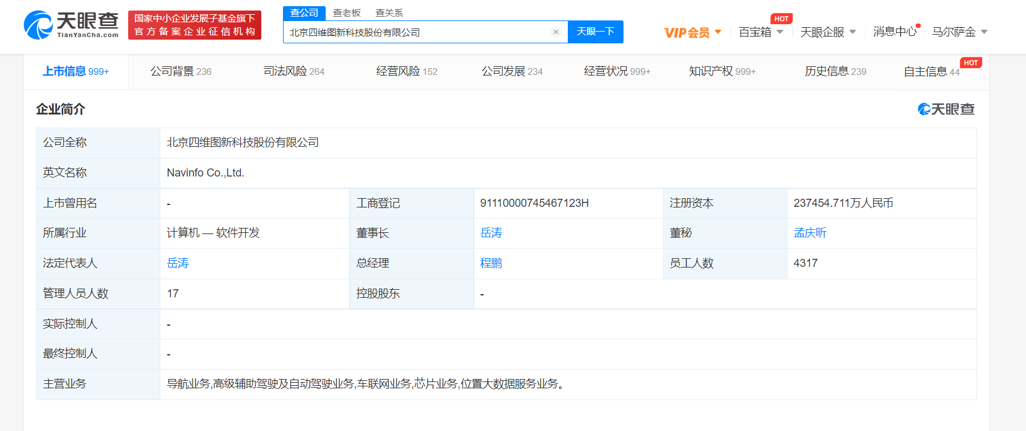The image size is (1026, 431).
Task: Switch to the 查老板 search tab
Action: 347,13
